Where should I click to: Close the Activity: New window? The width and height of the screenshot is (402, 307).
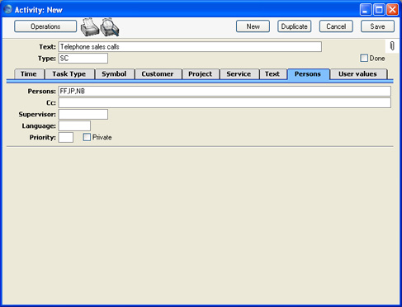pyautogui.click(x=392, y=10)
